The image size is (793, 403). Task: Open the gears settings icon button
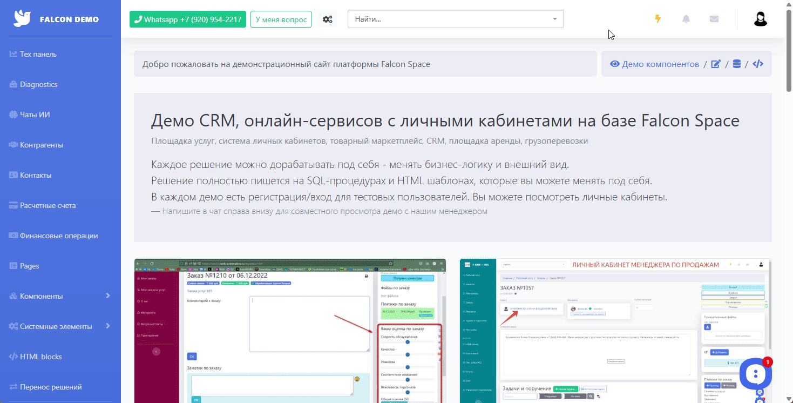(x=327, y=19)
